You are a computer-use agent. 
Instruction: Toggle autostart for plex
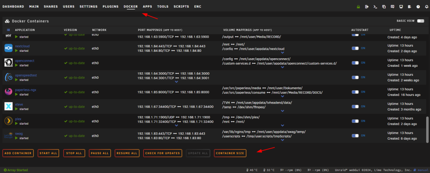[x=355, y=121]
